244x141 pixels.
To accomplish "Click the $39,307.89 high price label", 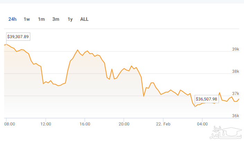I will point(18,36).
